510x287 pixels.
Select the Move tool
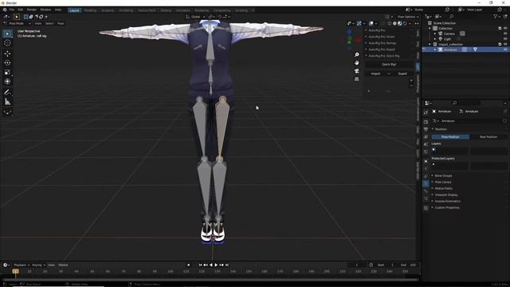(7, 53)
